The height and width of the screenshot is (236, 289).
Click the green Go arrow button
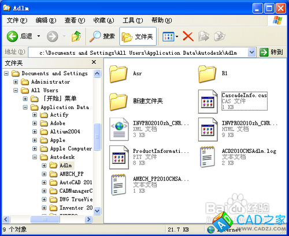(x=264, y=52)
